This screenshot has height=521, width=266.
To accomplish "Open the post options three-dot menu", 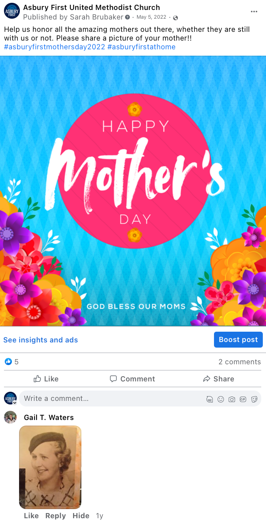I will point(254,12).
